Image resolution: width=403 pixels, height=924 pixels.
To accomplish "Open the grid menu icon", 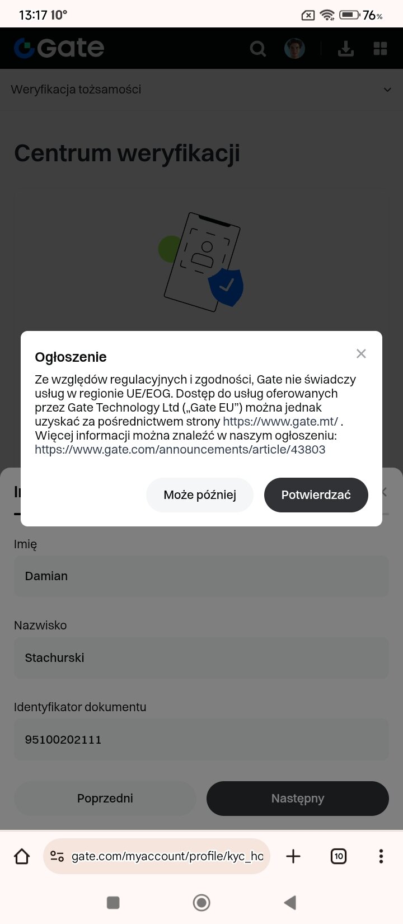I will (381, 49).
